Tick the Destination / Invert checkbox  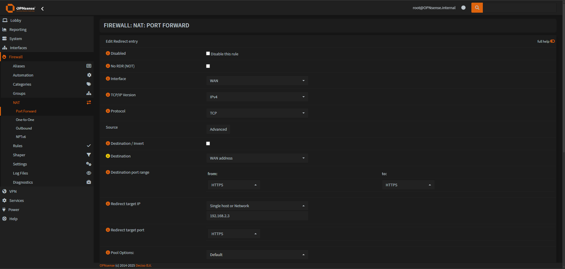(x=208, y=144)
